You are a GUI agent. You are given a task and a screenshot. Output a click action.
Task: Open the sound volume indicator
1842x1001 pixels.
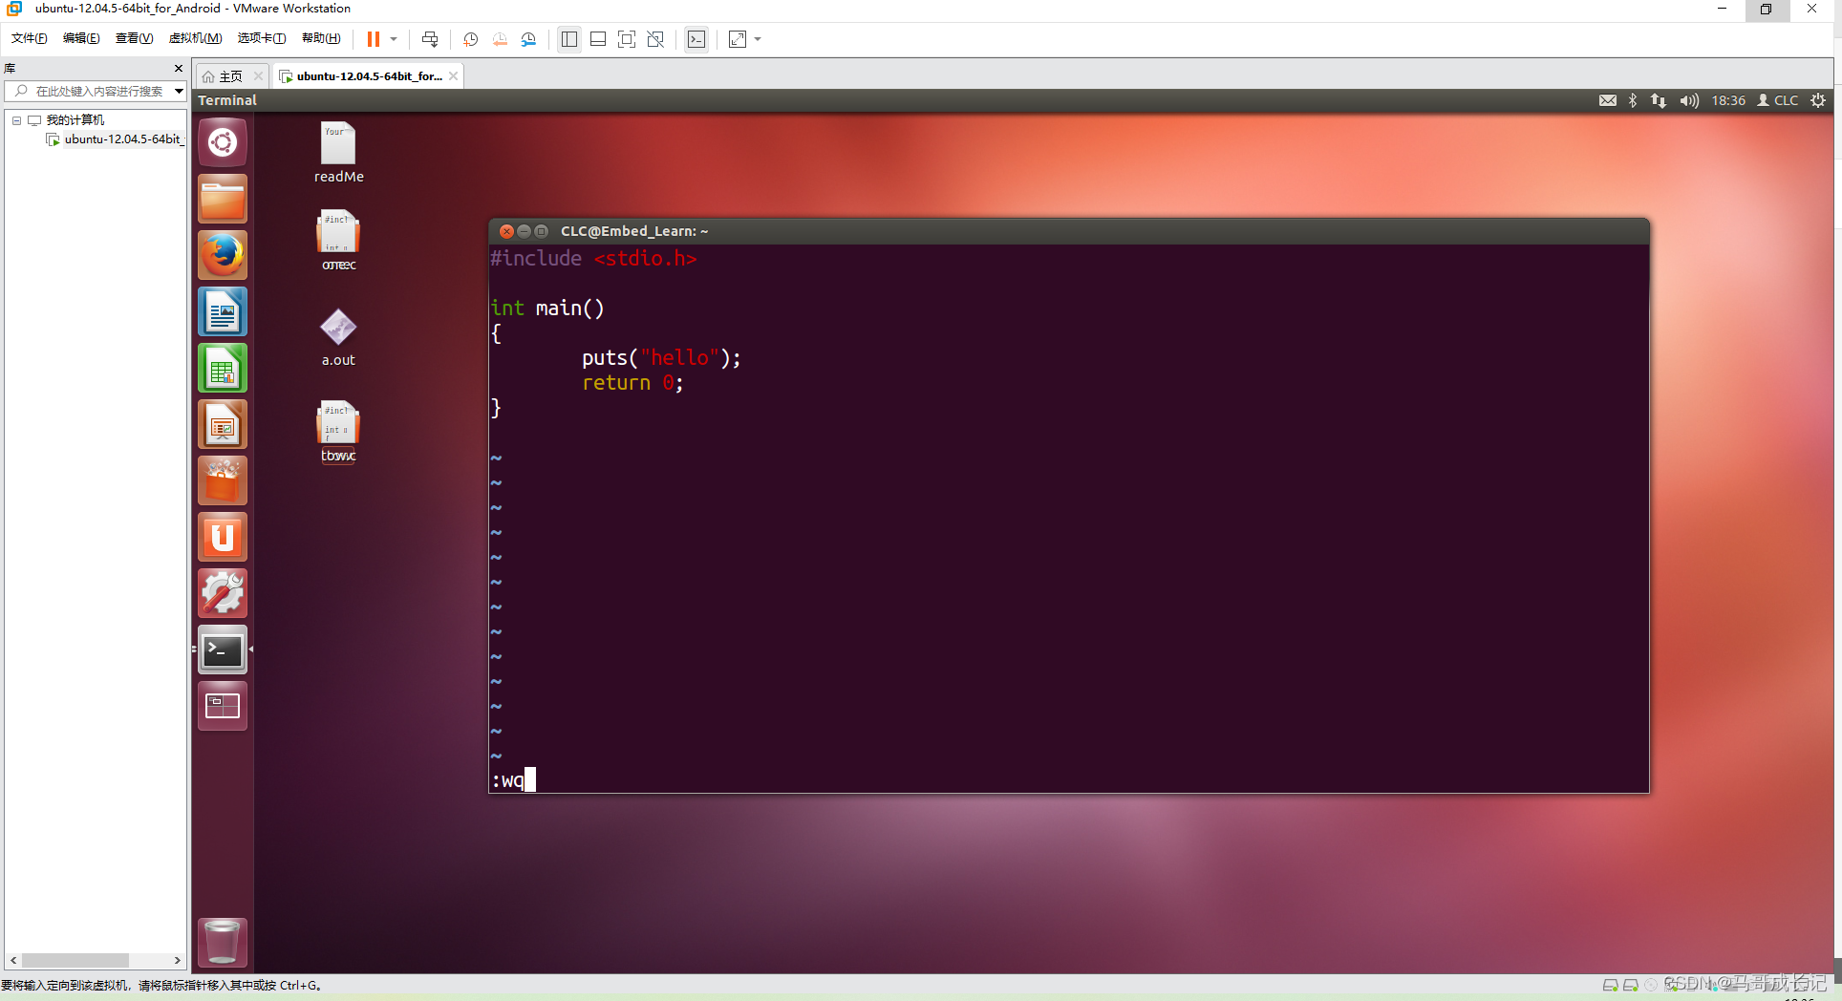pyautogui.click(x=1689, y=100)
